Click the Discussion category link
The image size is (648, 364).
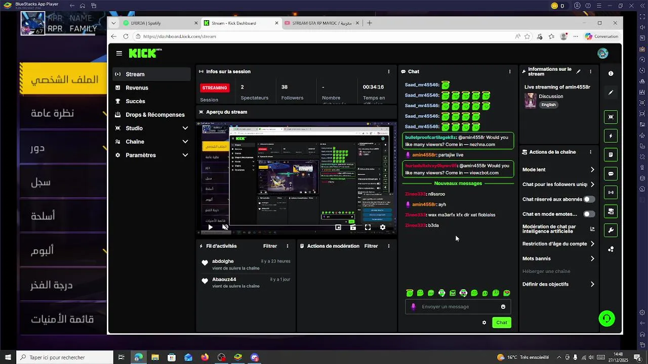[x=551, y=96]
